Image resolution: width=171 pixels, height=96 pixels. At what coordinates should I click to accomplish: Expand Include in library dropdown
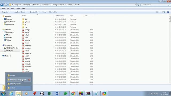(x=20, y=12)
